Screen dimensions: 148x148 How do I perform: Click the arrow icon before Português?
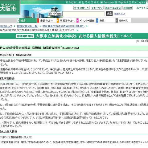[130, 2]
